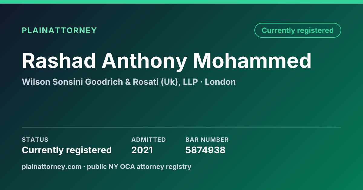Click the PLAINATTORNEY logo text

pyautogui.click(x=59, y=30)
